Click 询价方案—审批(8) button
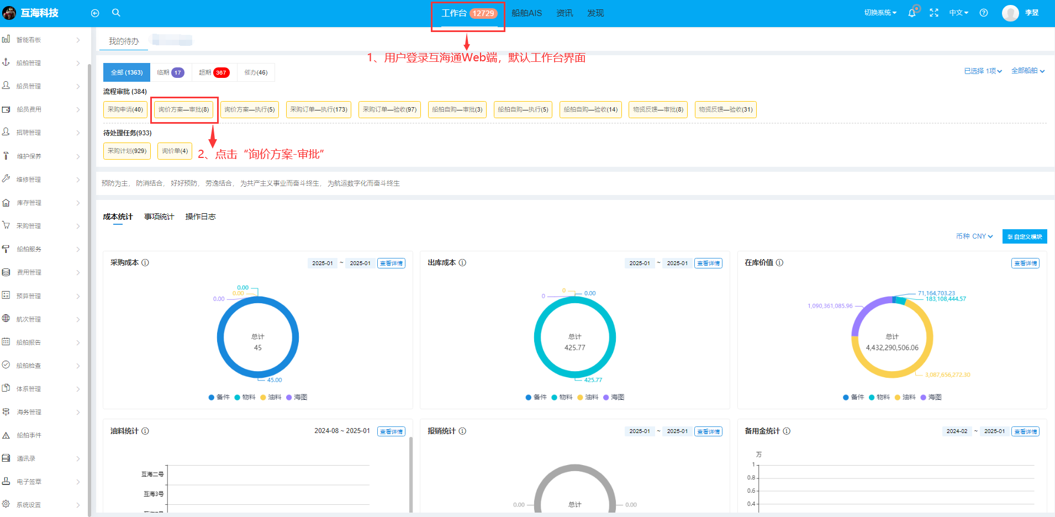Screen dimensions: 1055x517 pos(183,109)
